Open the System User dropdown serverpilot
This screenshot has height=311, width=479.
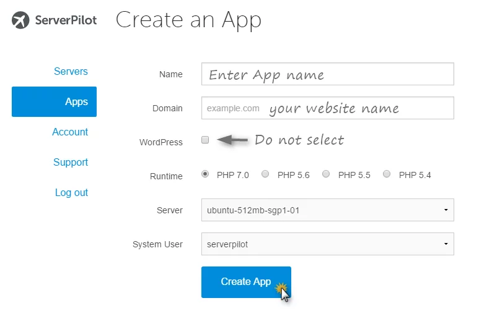click(327, 244)
